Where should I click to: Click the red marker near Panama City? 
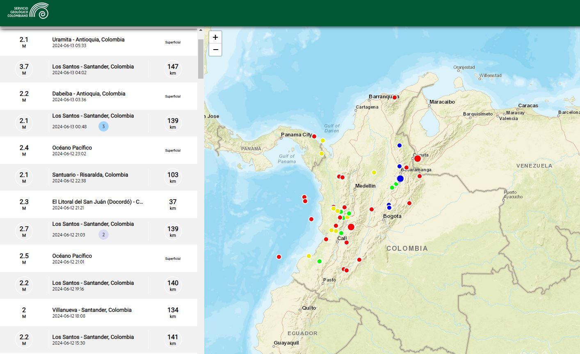coord(314,136)
